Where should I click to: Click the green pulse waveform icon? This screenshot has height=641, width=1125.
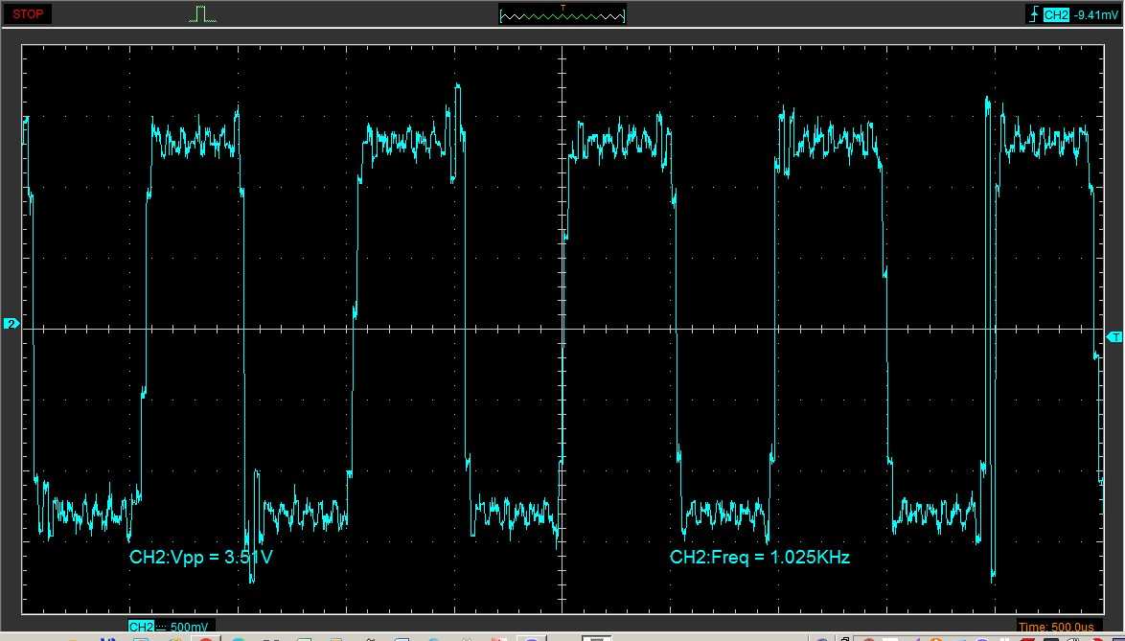pyautogui.click(x=201, y=13)
